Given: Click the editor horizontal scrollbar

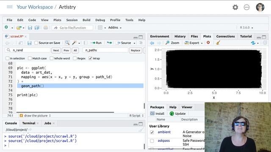Looking at the screenshot, I should coord(65,112).
